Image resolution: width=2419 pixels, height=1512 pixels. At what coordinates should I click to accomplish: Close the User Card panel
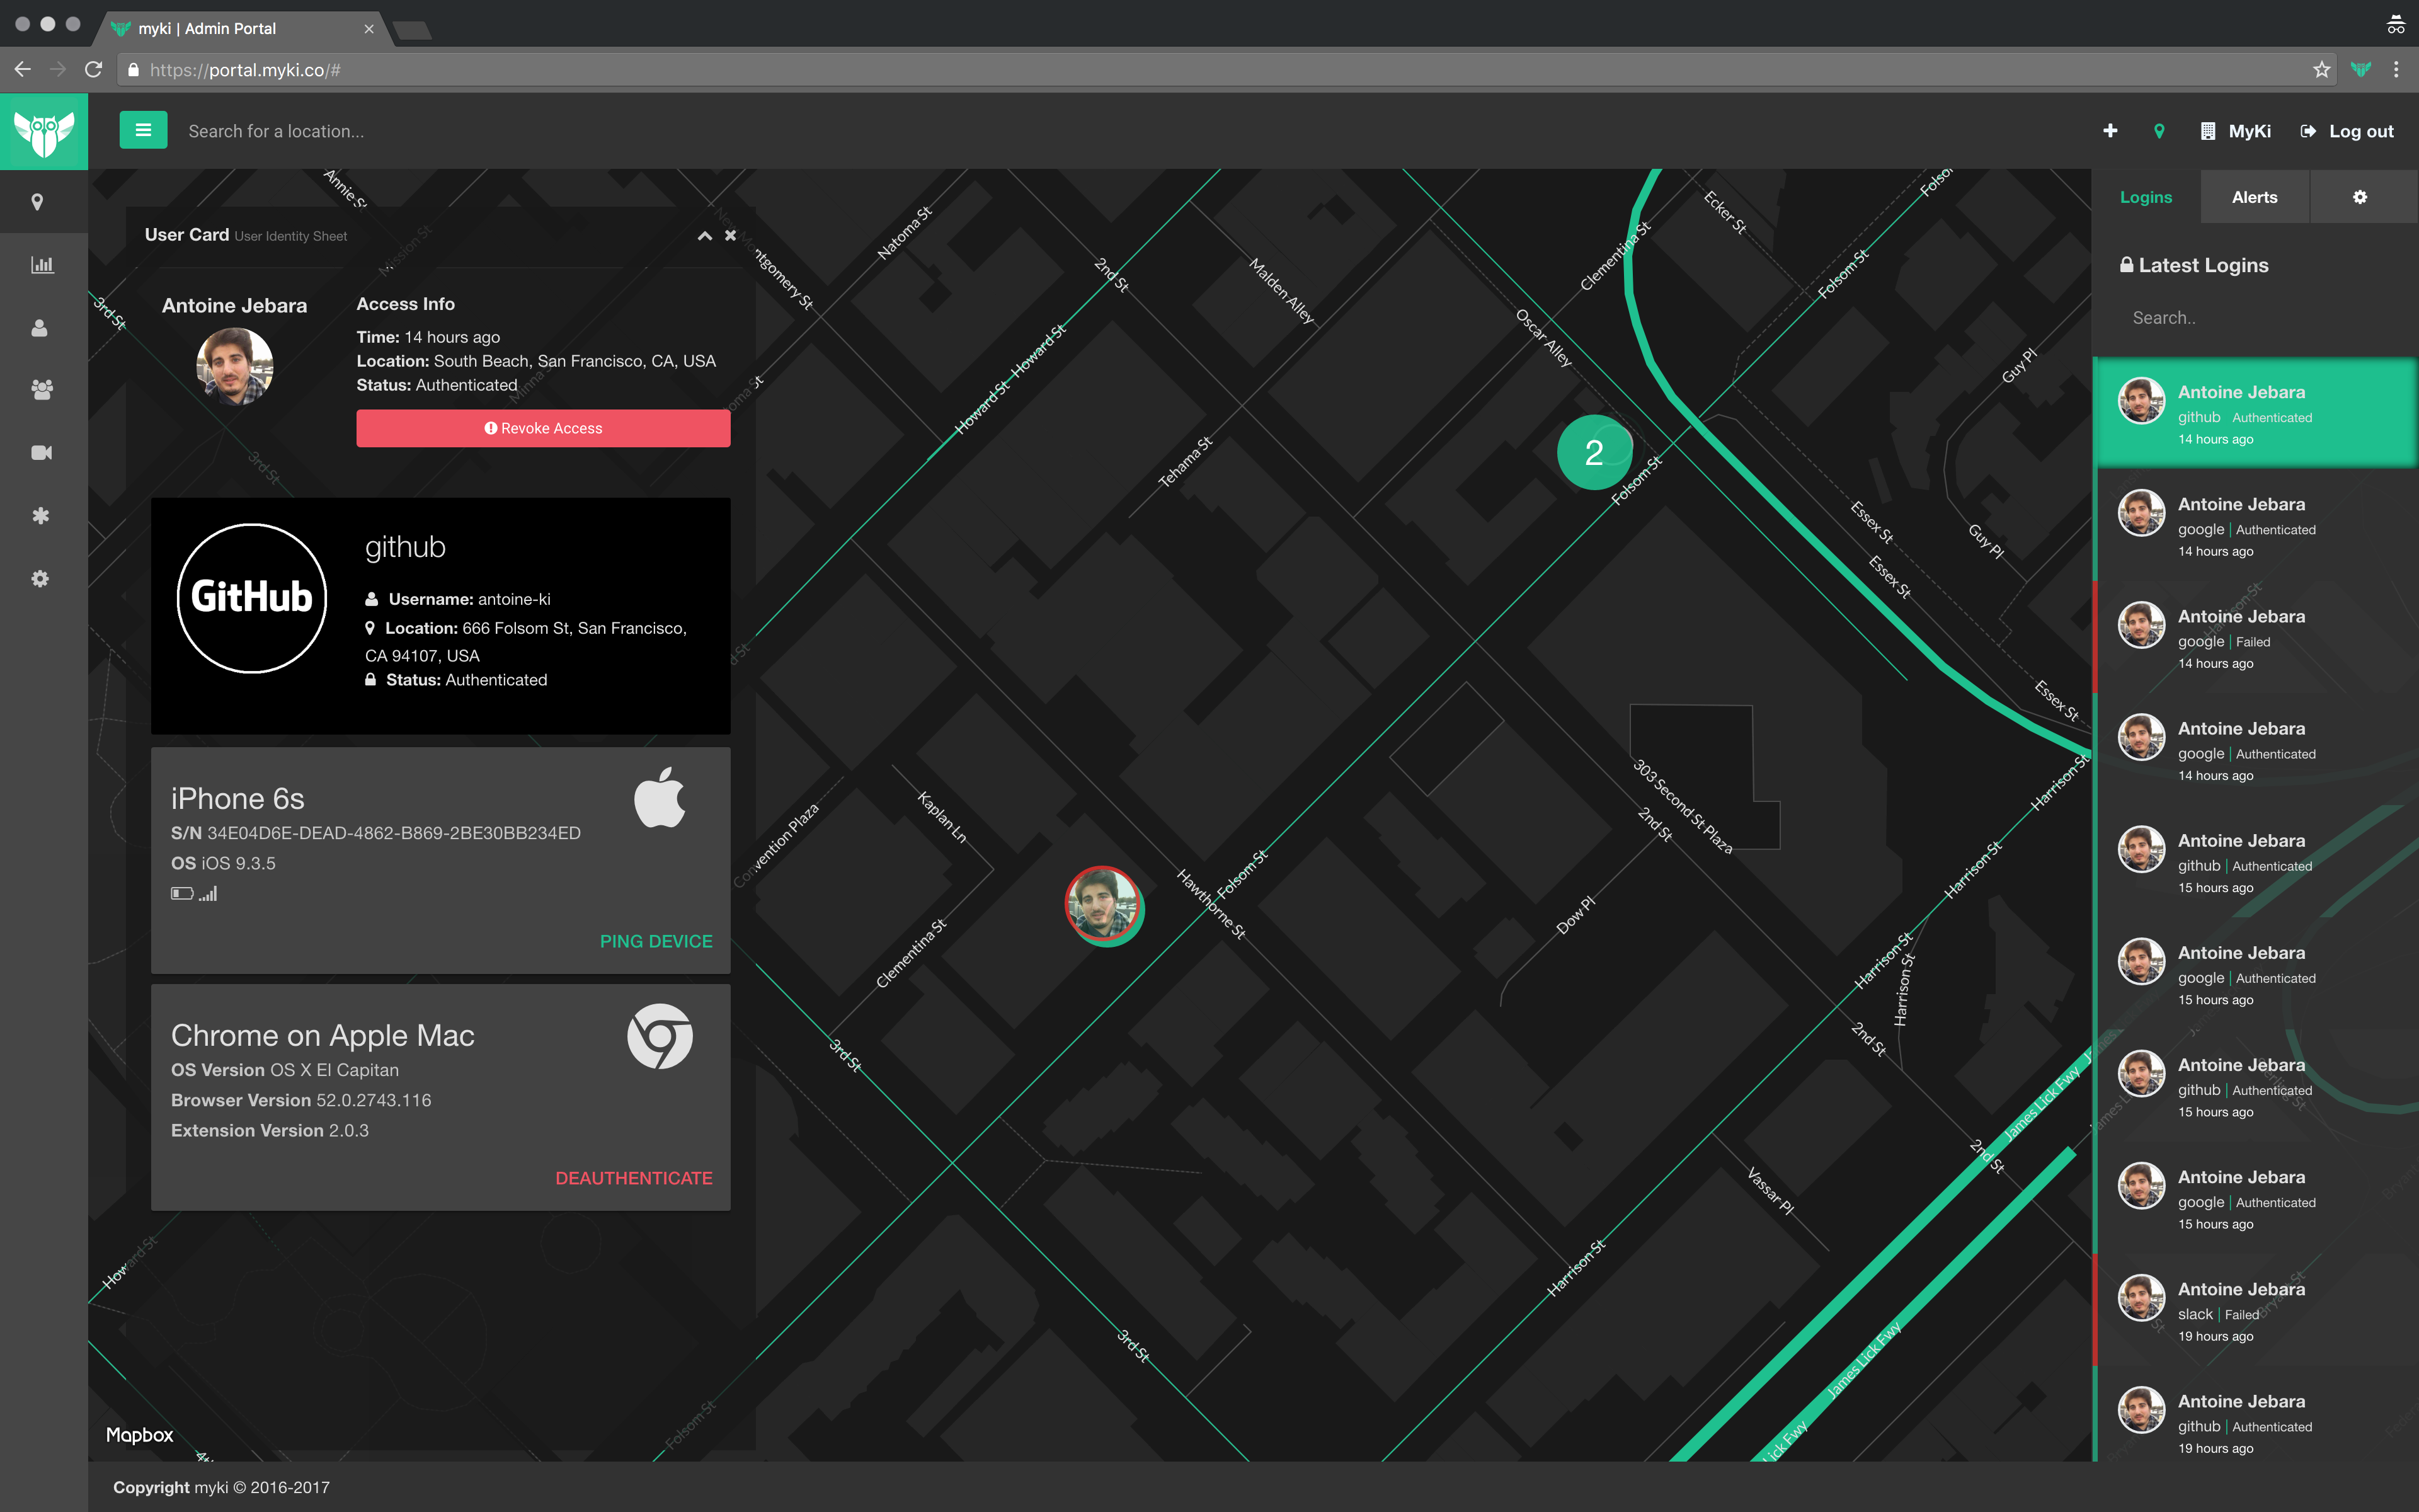point(731,236)
